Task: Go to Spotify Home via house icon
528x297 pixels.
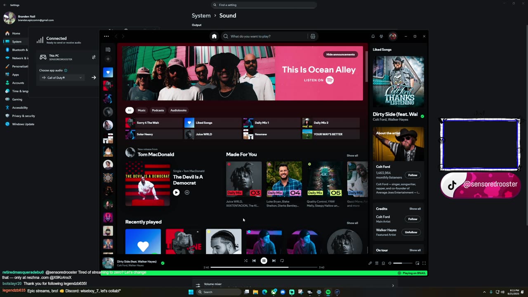Action: [x=214, y=36]
